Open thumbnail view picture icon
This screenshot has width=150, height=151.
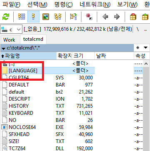(x=46, y=17)
